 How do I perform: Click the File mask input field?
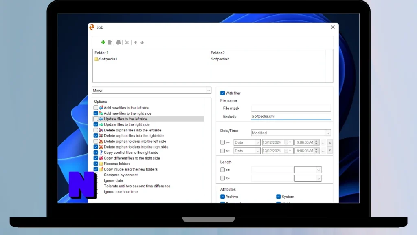(291, 108)
